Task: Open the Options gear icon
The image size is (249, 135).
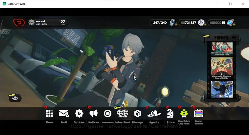Action: click(x=79, y=113)
